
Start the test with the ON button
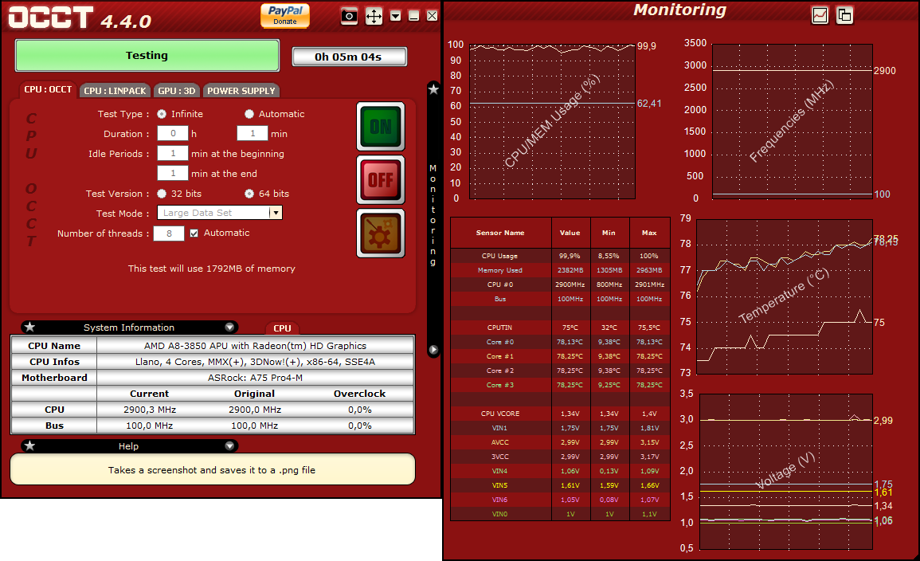click(381, 127)
